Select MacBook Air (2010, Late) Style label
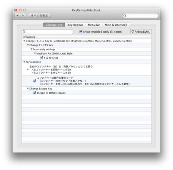Image resolution: width=173 pixels, height=170 pixels. (54, 54)
